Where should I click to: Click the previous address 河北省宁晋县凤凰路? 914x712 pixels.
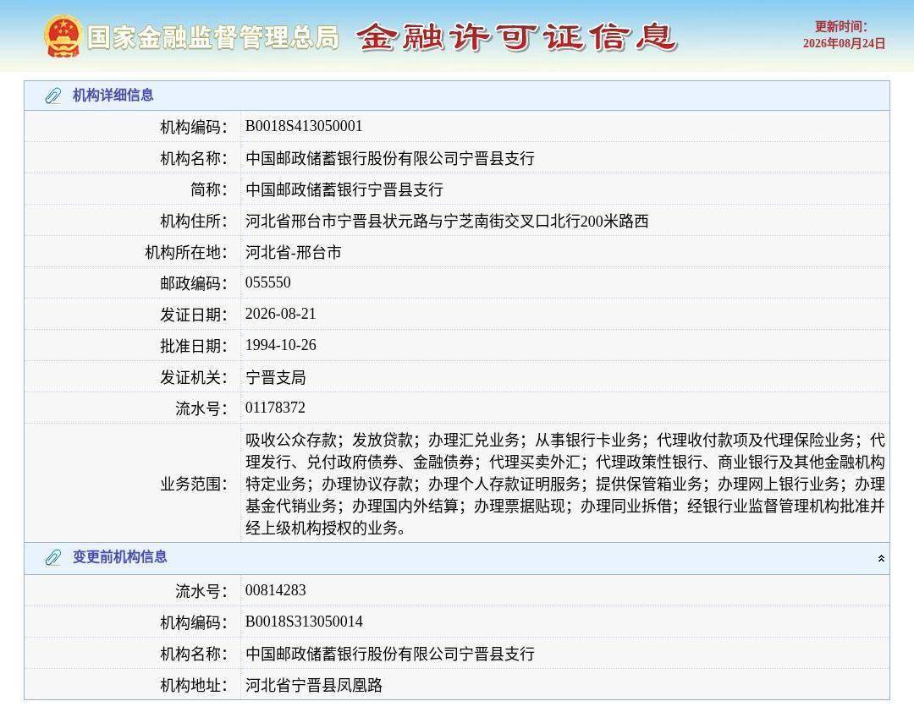point(314,685)
